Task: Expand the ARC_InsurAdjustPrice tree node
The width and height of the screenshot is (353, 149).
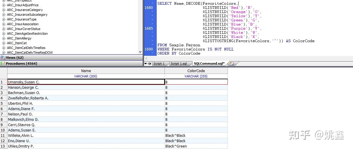Action: click(4, 5)
